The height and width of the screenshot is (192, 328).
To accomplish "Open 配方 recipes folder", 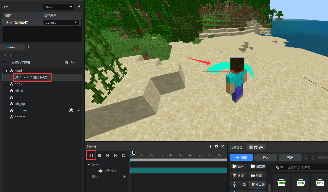I will coord(239,167).
